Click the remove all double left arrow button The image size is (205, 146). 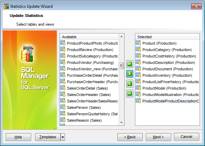130,93
